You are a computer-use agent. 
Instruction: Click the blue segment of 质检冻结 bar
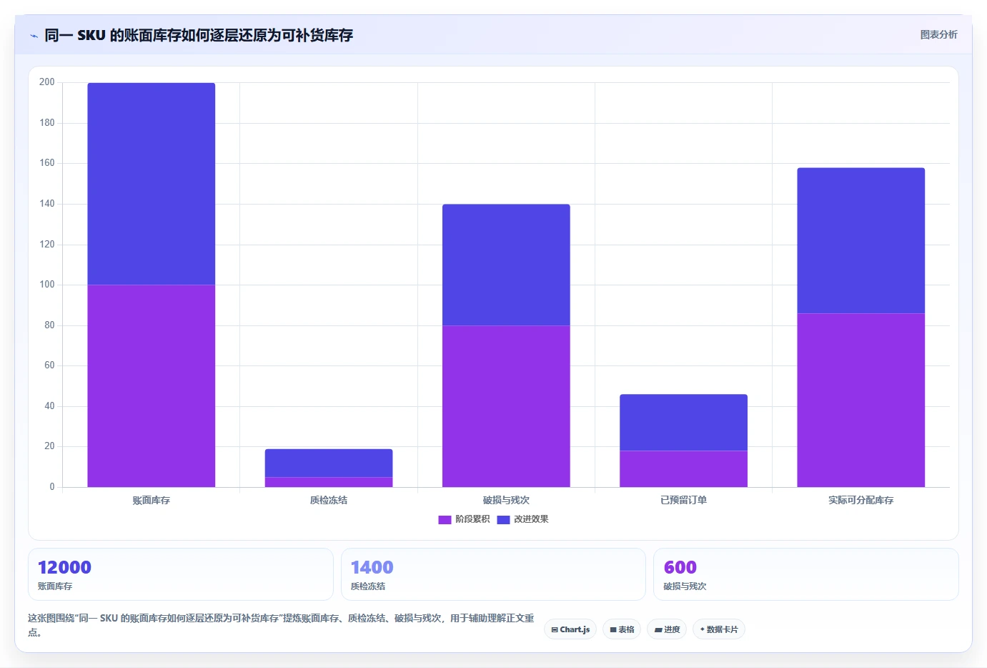coord(329,463)
